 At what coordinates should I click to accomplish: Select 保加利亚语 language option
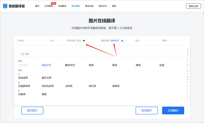coord(48,86)
